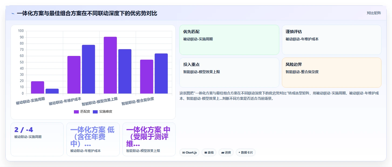Click x-axis label 智能联动-模型效果上限
Image resolution: width=392 pixels, height=167 pixels.
[100, 101]
